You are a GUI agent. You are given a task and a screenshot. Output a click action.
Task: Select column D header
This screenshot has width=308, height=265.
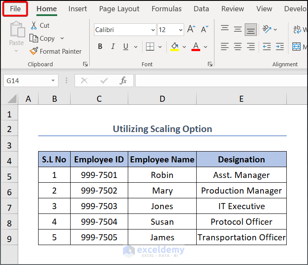pyautogui.click(x=162, y=99)
